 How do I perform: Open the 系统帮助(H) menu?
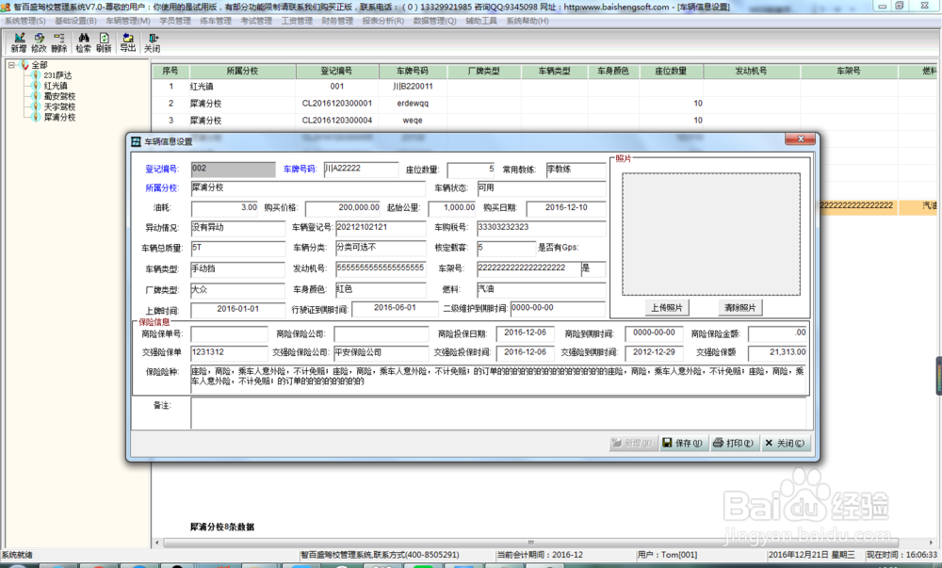(x=528, y=21)
